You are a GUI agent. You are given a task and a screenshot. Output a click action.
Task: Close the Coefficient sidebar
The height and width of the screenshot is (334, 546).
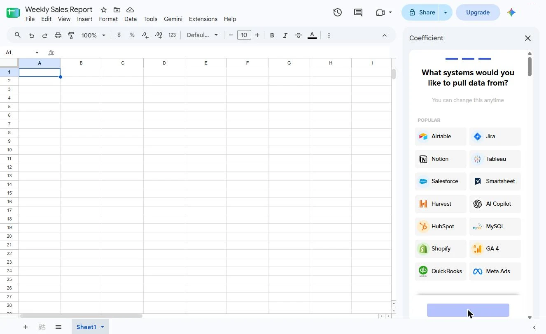tap(528, 38)
